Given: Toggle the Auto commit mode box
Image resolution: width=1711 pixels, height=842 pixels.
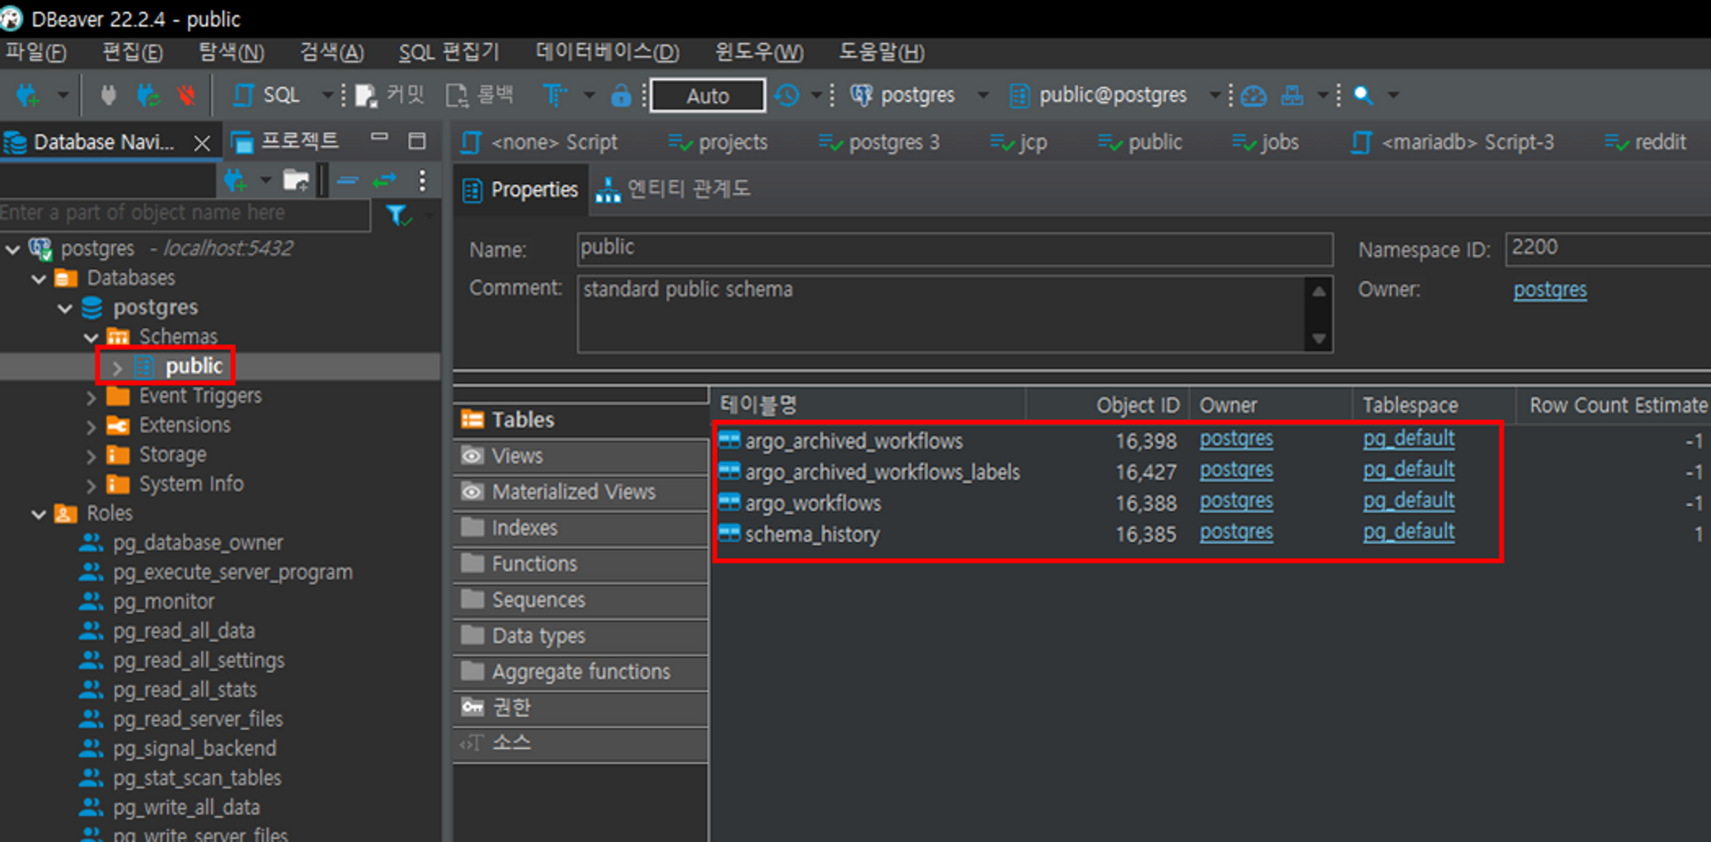Looking at the screenshot, I should (x=707, y=95).
